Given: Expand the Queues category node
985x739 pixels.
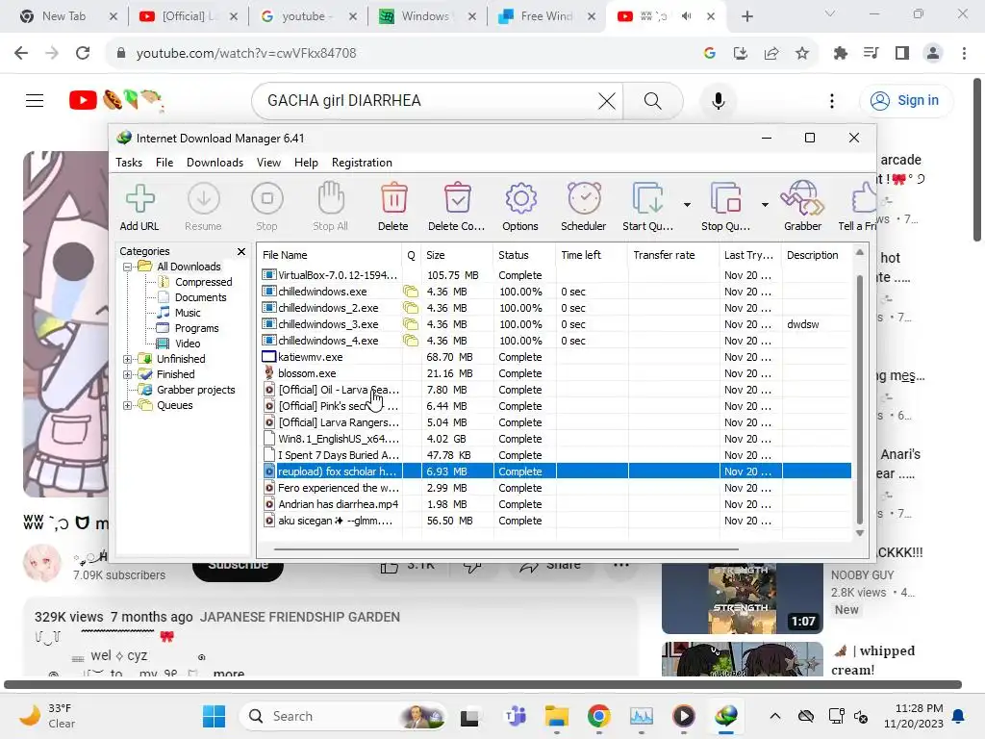Looking at the screenshot, I should tap(128, 405).
